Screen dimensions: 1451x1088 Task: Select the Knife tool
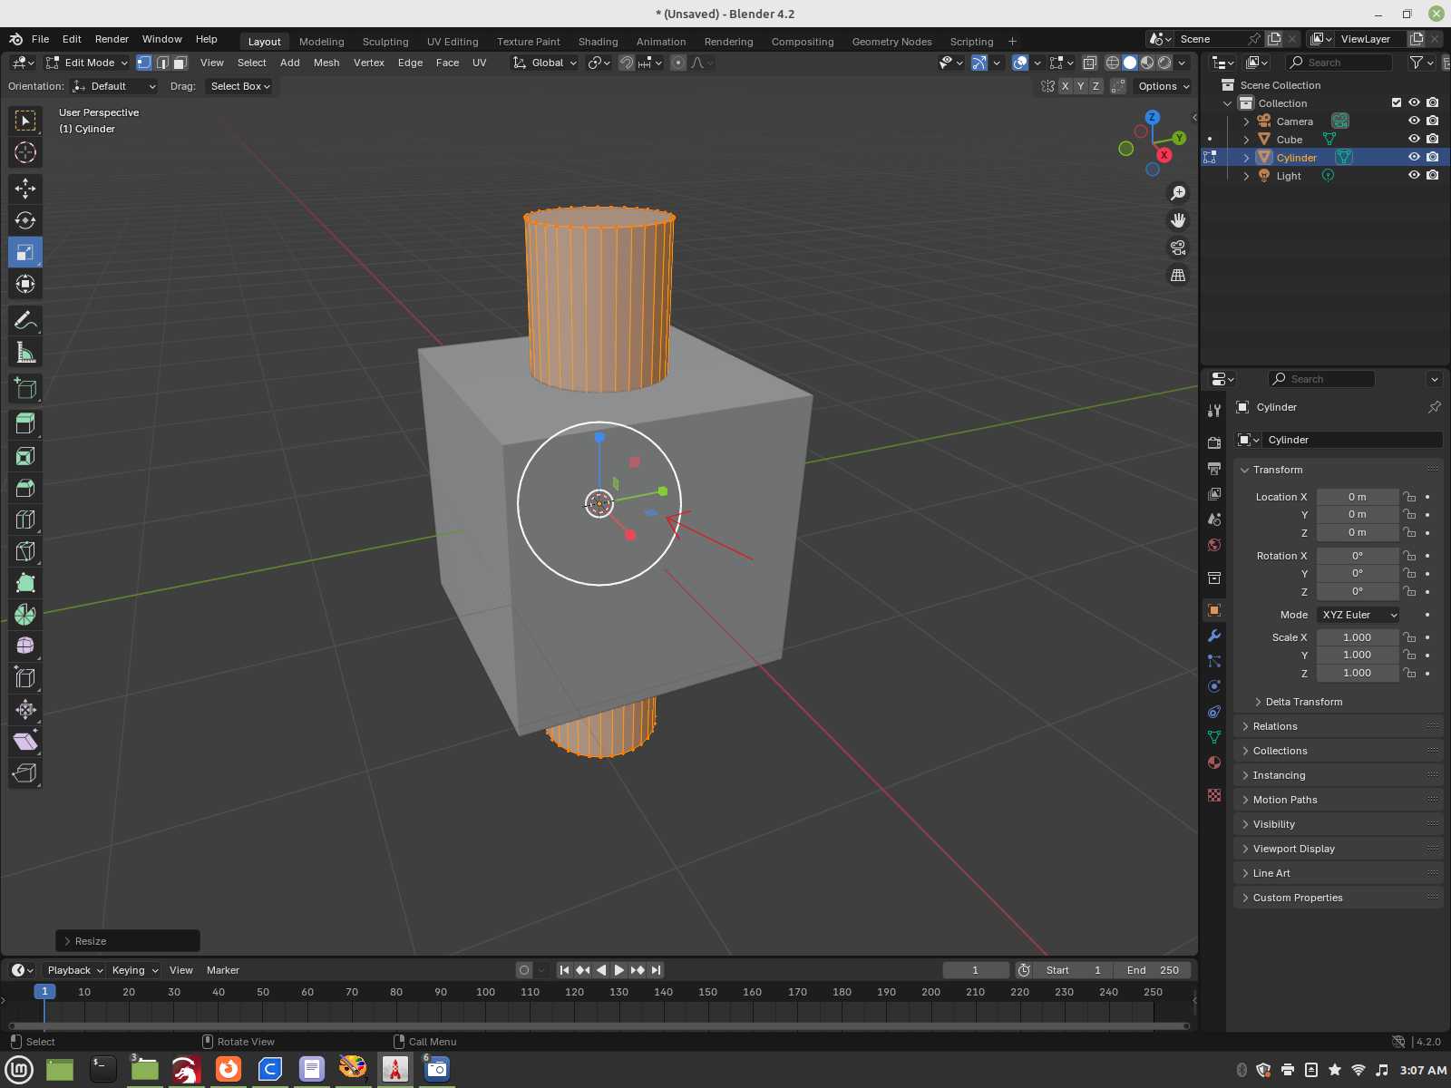tap(25, 551)
